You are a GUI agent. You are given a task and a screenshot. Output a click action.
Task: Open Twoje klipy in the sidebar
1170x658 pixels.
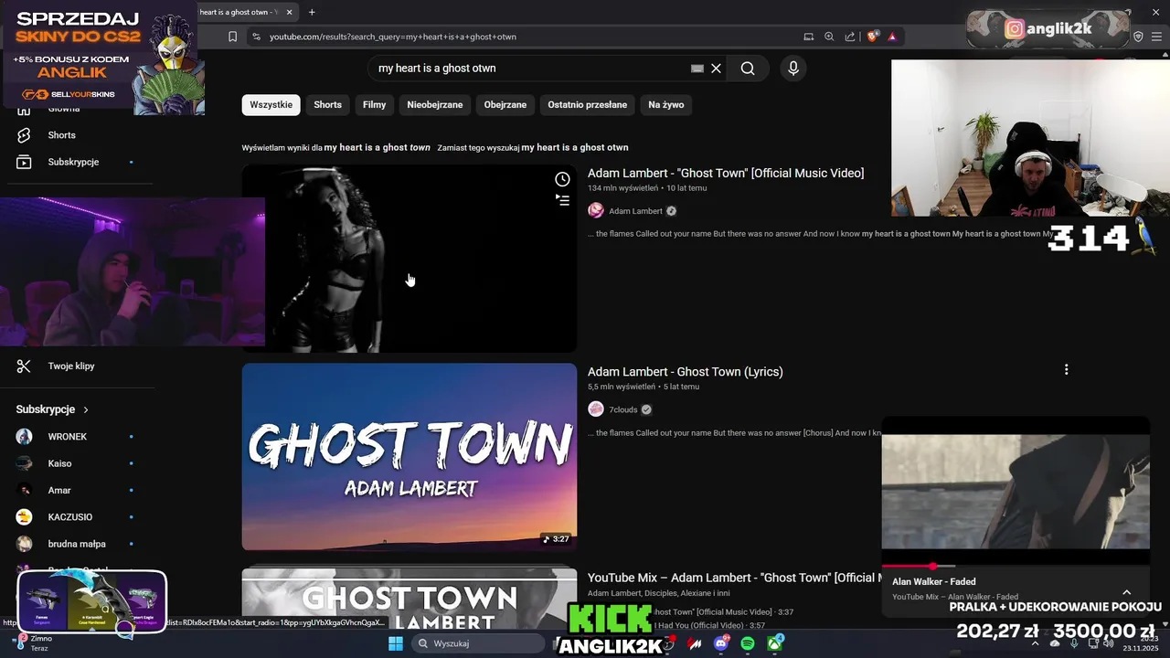71,366
